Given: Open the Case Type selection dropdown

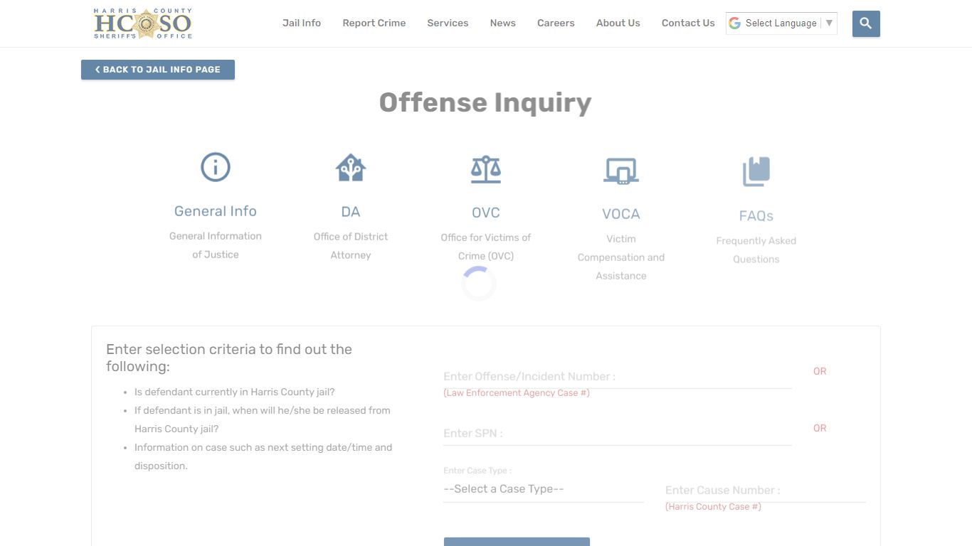Looking at the screenshot, I should click(543, 488).
